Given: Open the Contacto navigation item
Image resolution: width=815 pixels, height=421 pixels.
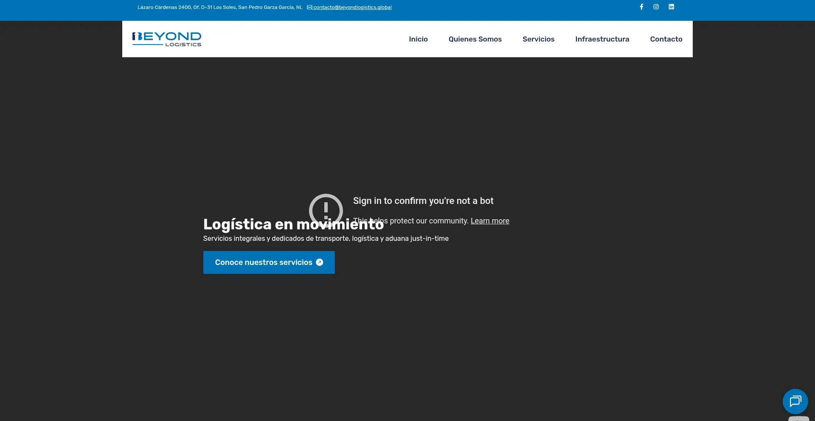Looking at the screenshot, I should (x=666, y=39).
